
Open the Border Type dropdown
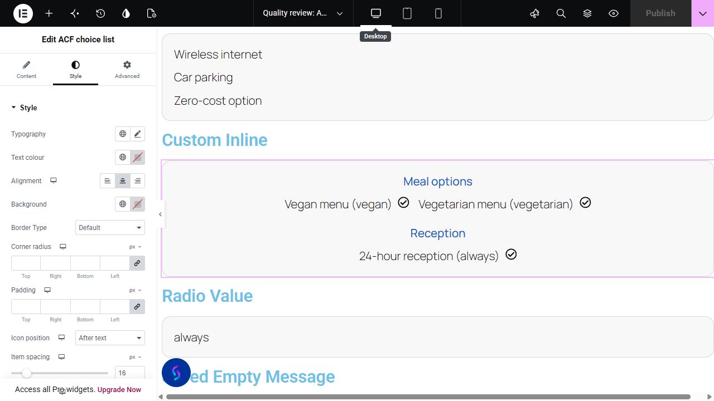110,228
